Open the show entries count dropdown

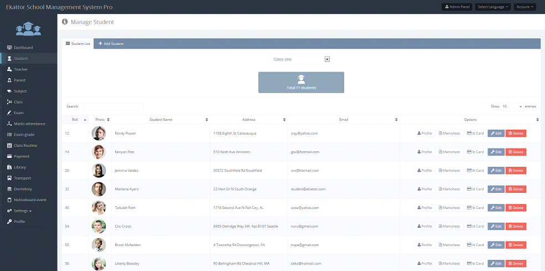coord(512,106)
